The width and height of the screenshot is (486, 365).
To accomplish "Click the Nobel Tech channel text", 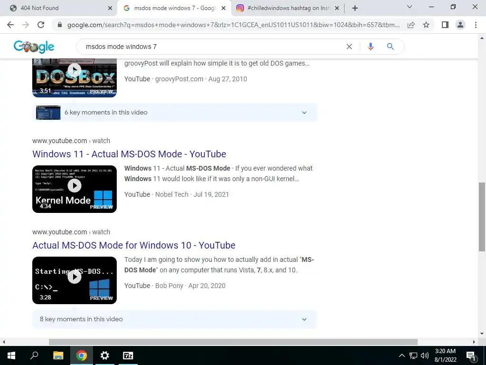I will 172,194.
